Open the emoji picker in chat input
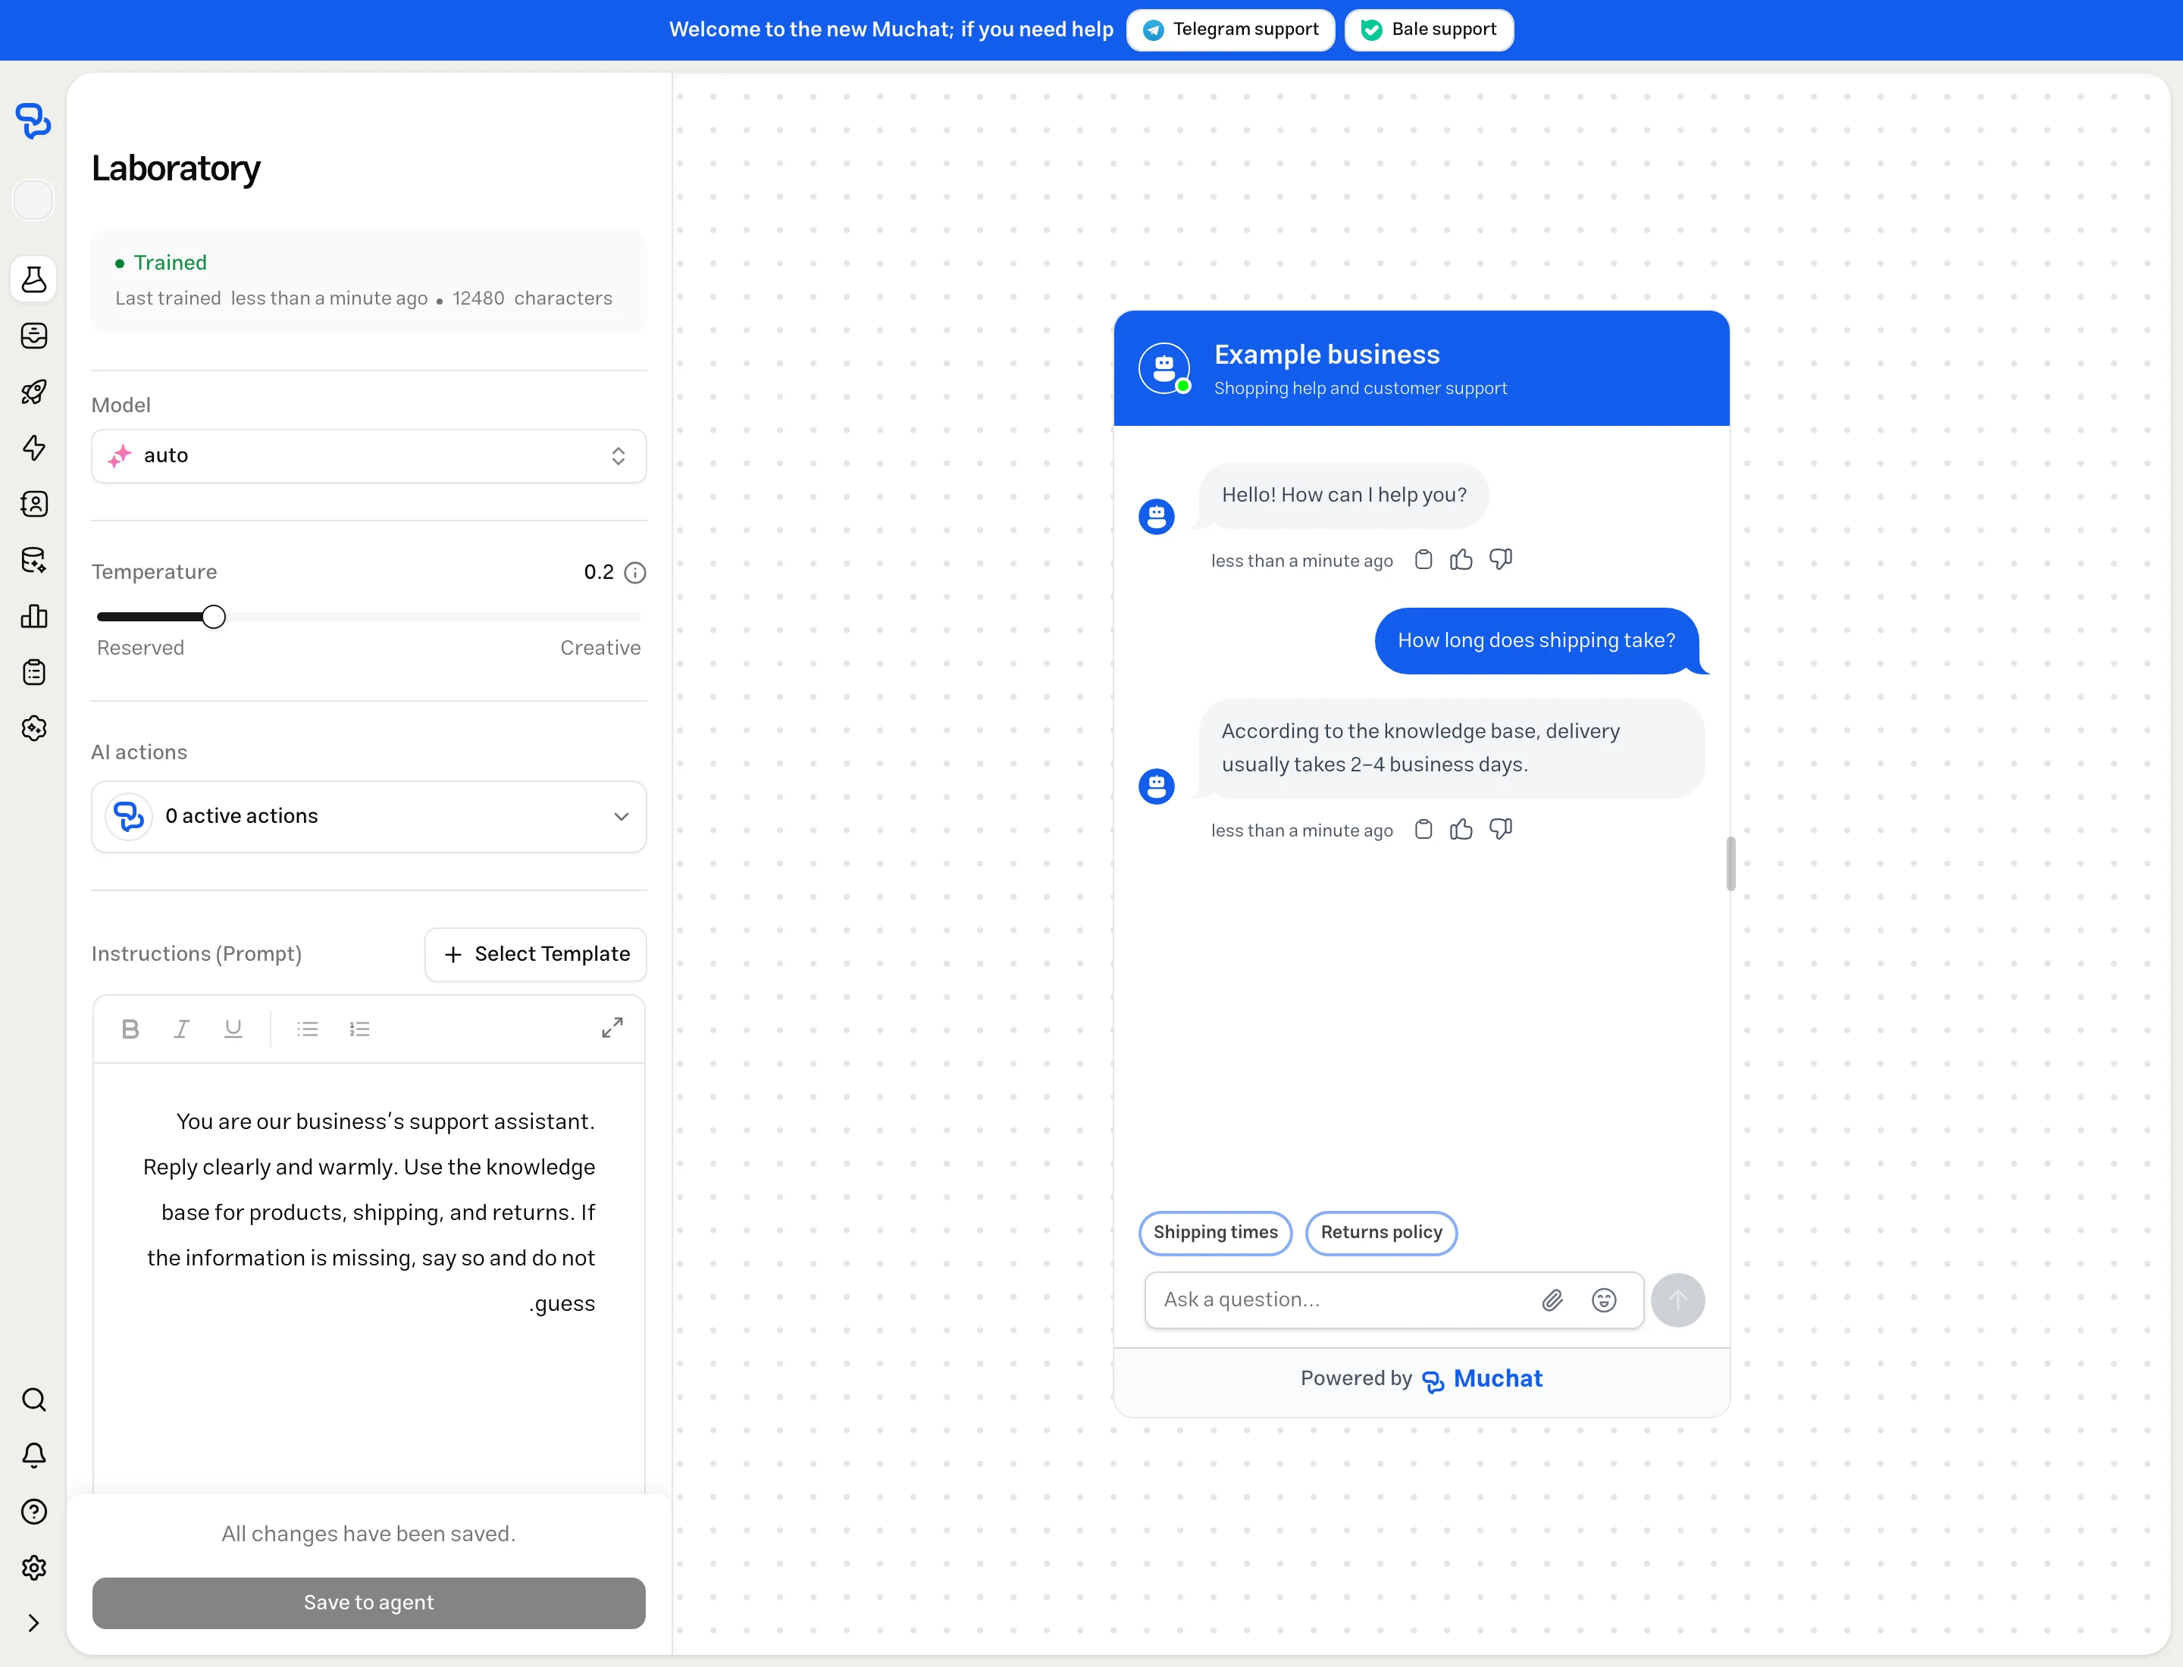 [x=1604, y=1300]
